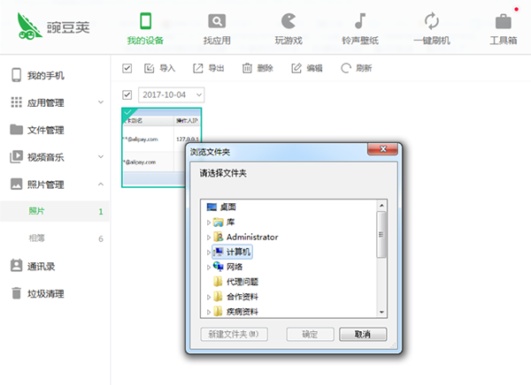
Task: Open the 2017-10-04 date dropdown
Action: pos(172,94)
